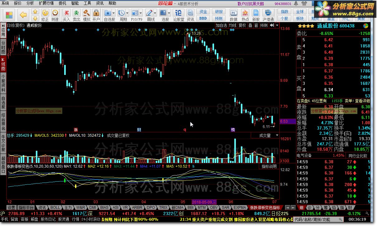Viewport: 377px width, 226px height.
Task: Open the 扩展行情 menu
Action: [46, 3]
